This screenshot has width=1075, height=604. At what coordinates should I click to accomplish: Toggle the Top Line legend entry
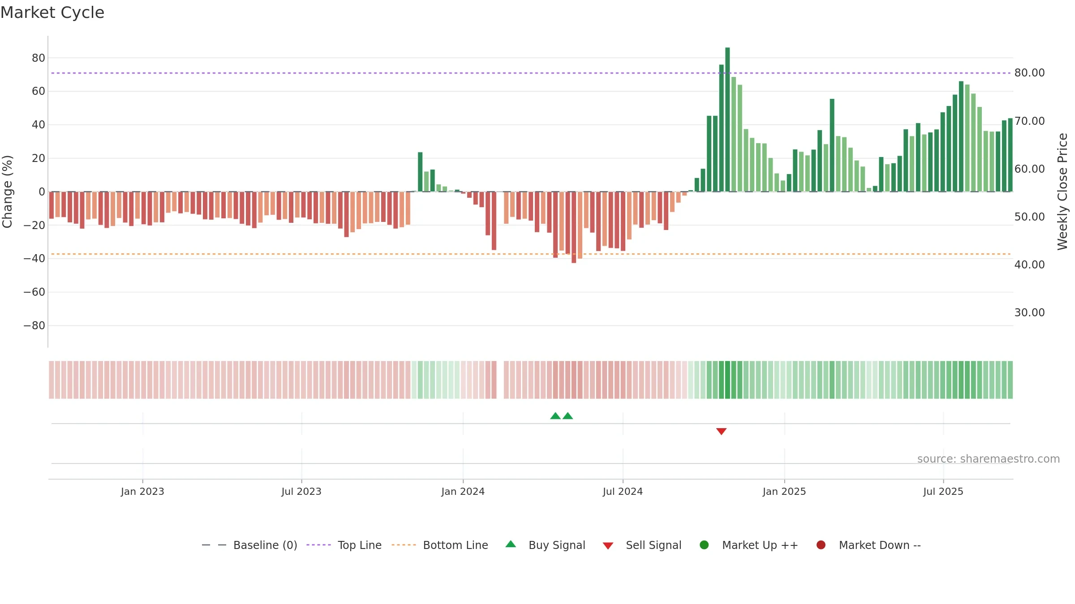344,545
